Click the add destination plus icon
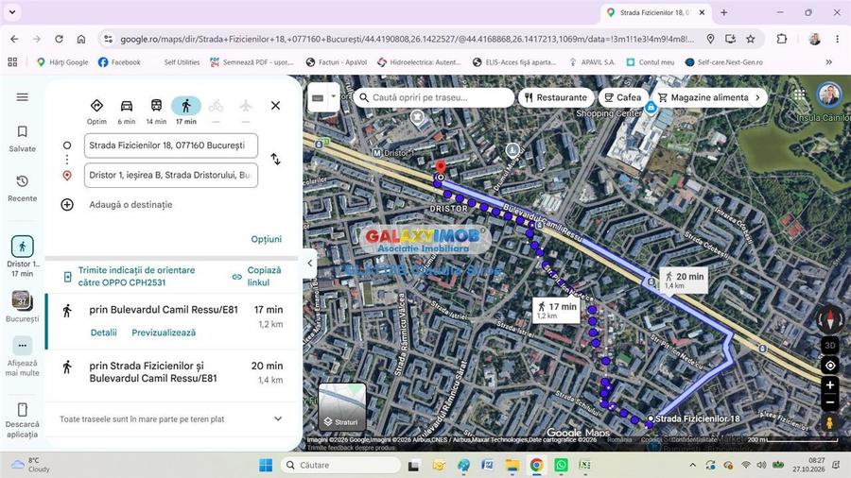Image resolution: width=851 pixels, height=478 pixels. tap(67, 204)
